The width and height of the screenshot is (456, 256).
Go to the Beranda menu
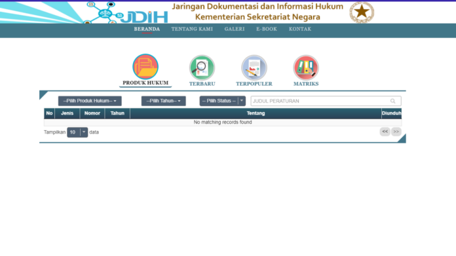(147, 29)
